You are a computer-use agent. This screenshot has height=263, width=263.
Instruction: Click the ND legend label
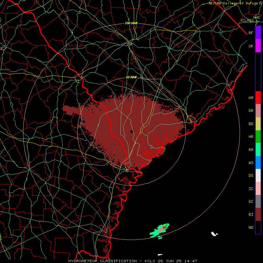[251, 228]
